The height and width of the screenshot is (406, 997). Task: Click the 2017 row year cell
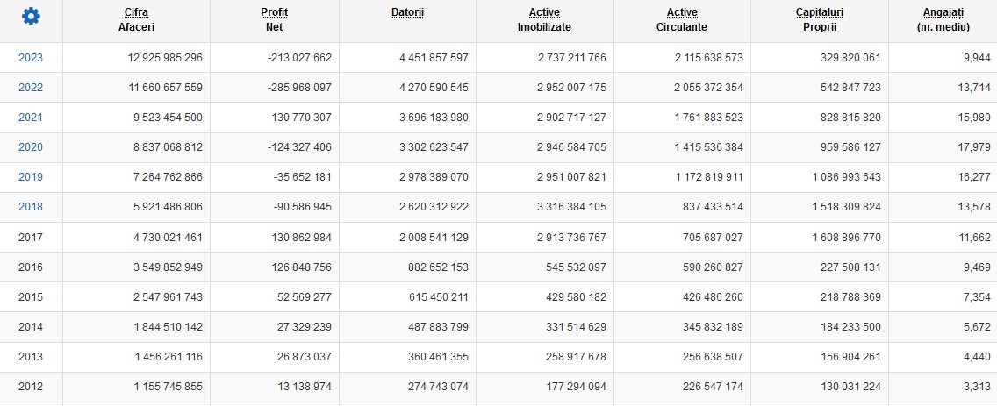pos(31,238)
